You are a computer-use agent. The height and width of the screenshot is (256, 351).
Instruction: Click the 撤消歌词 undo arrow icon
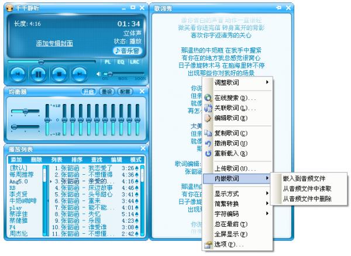[208, 143]
